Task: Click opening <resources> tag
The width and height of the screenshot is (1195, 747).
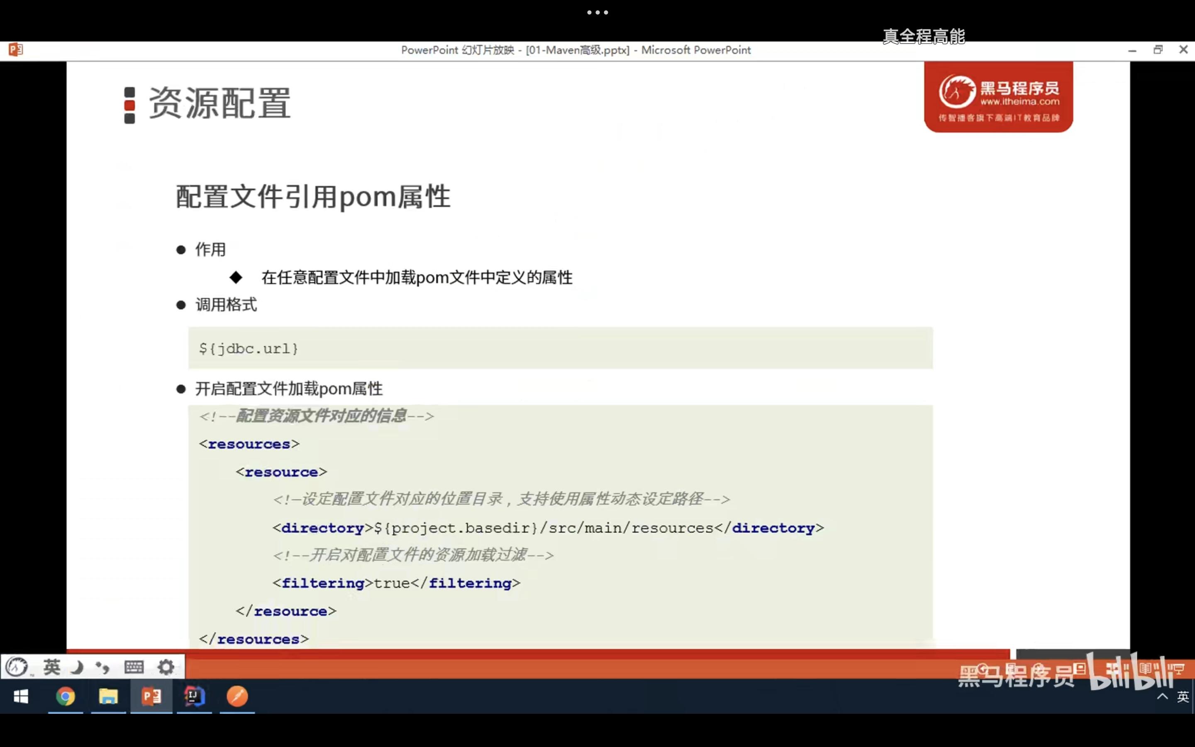Action: [x=249, y=444]
